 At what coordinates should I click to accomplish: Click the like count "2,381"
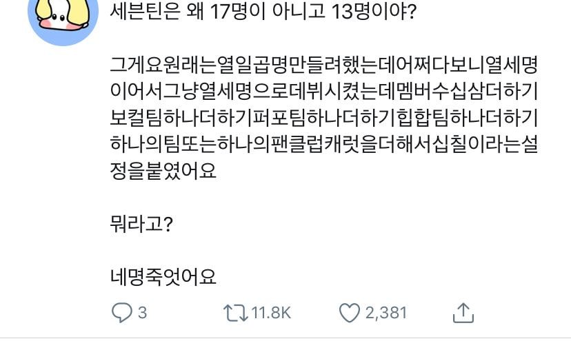pos(386,313)
